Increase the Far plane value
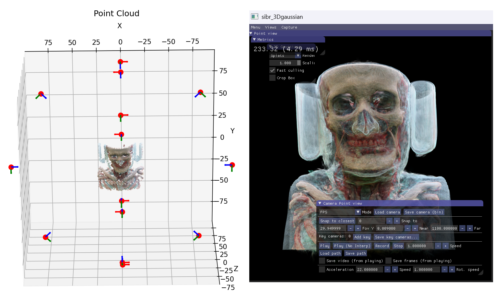The height and width of the screenshot is (301, 494). pos(470,228)
